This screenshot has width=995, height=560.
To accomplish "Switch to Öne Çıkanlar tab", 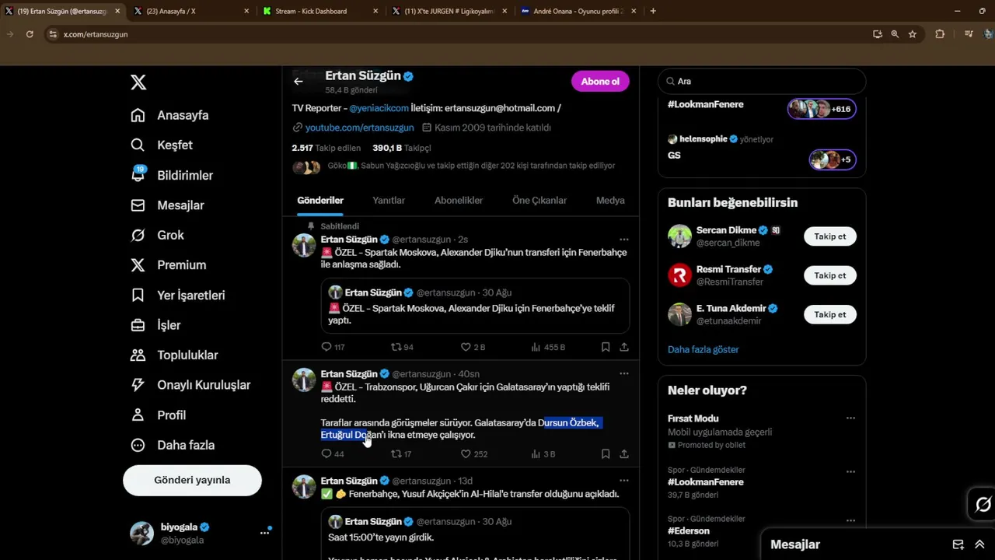I will 539,200.
